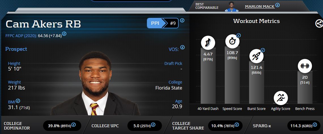Click the PPI #9 rank badge
Image resolution: width=323 pixels, height=134 pixels.
click(x=162, y=23)
